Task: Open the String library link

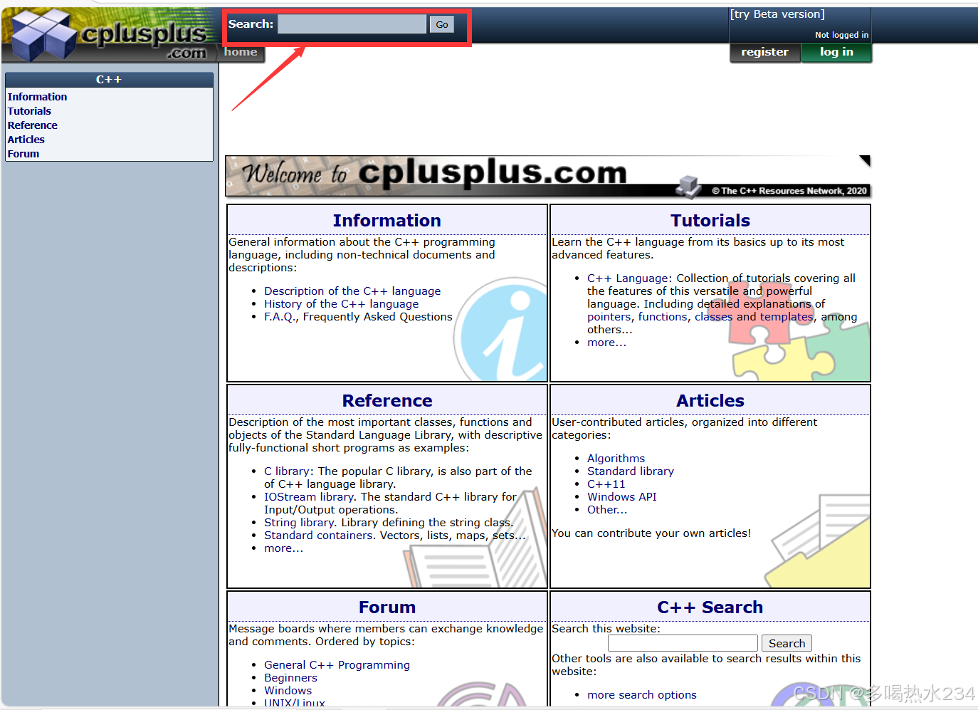Action: [x=299, y=523]
